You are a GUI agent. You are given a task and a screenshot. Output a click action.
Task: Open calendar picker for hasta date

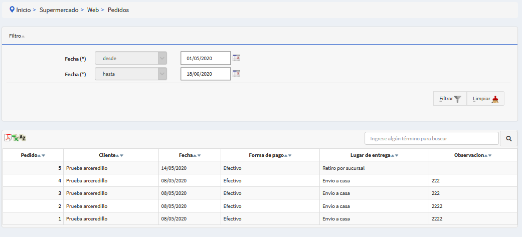[237, 74]
